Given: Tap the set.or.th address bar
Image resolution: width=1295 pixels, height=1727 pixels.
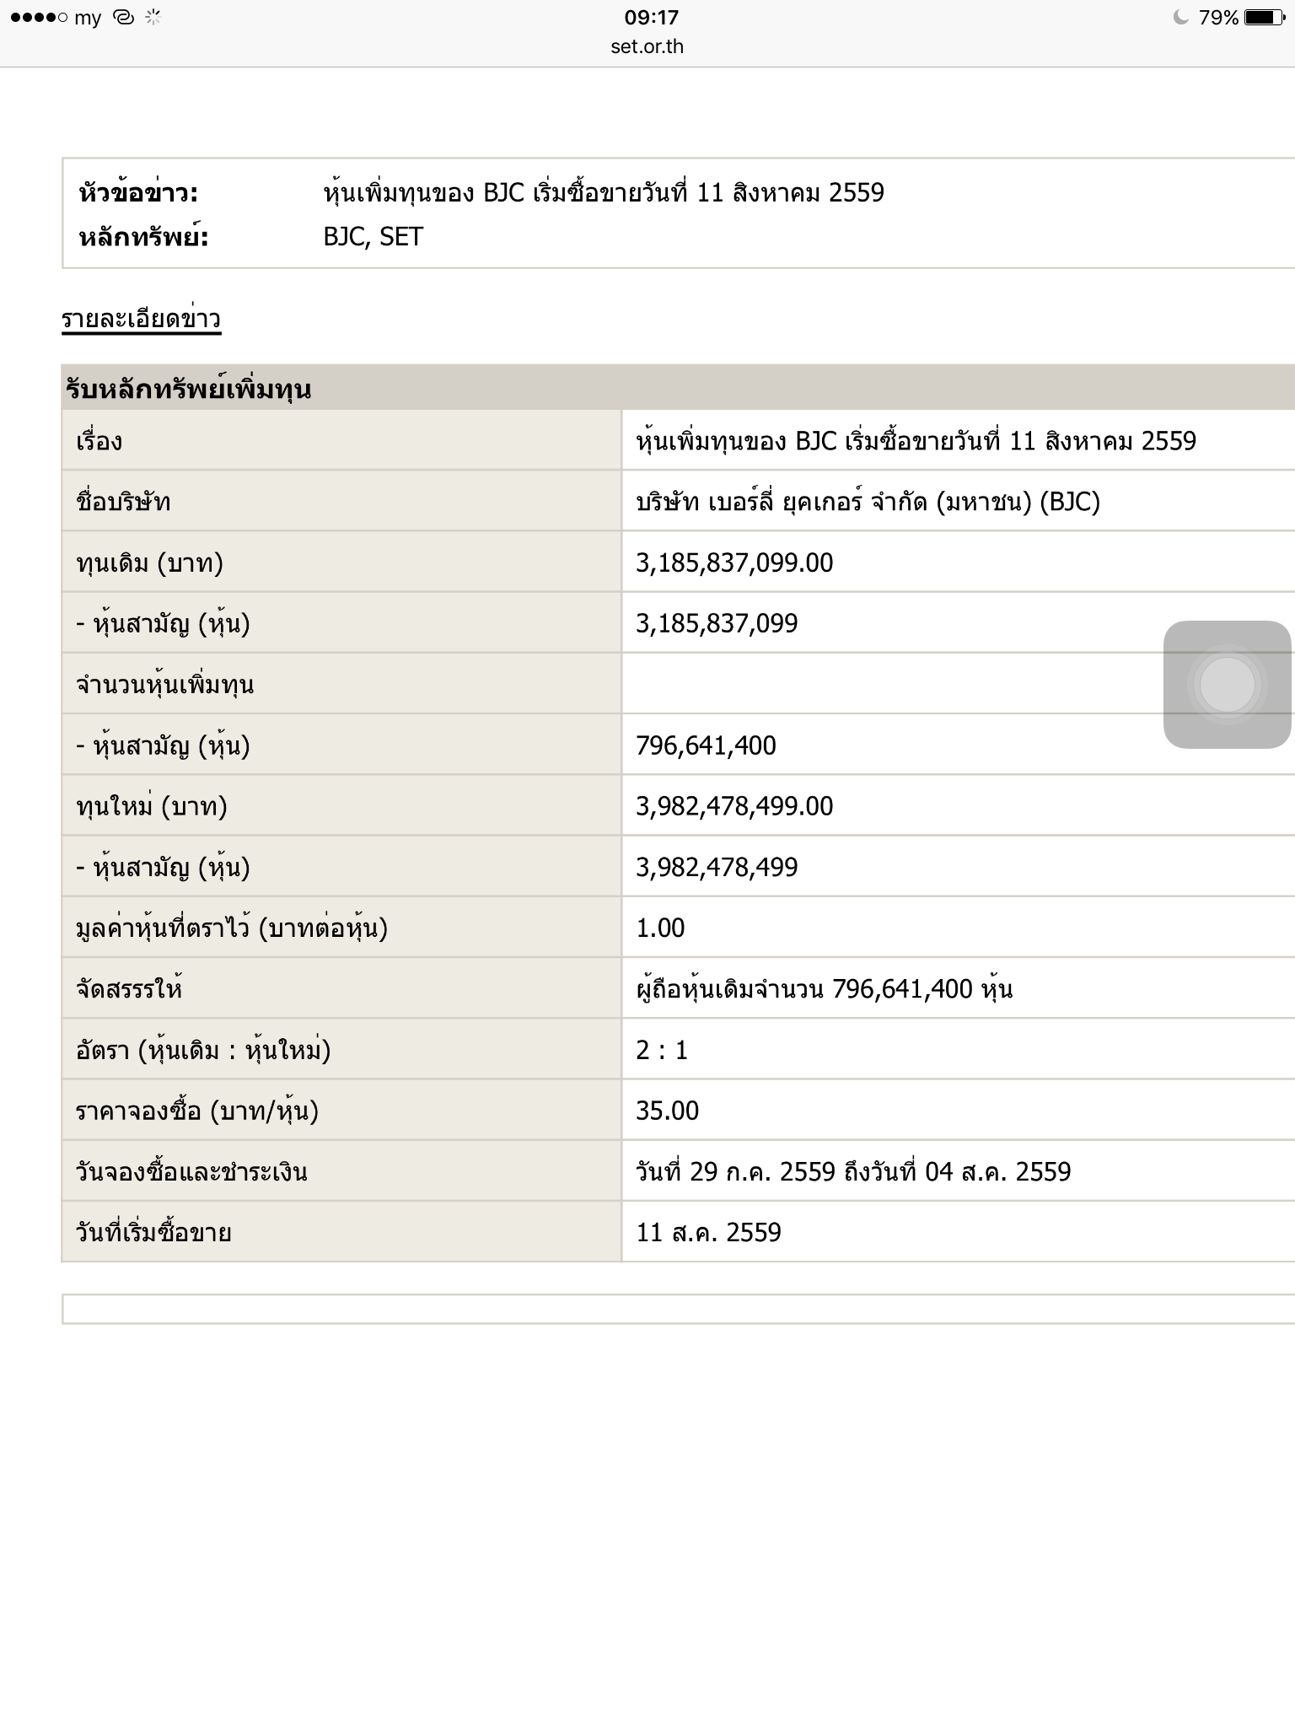Looking at the screenshot, I should coord(647,46).
